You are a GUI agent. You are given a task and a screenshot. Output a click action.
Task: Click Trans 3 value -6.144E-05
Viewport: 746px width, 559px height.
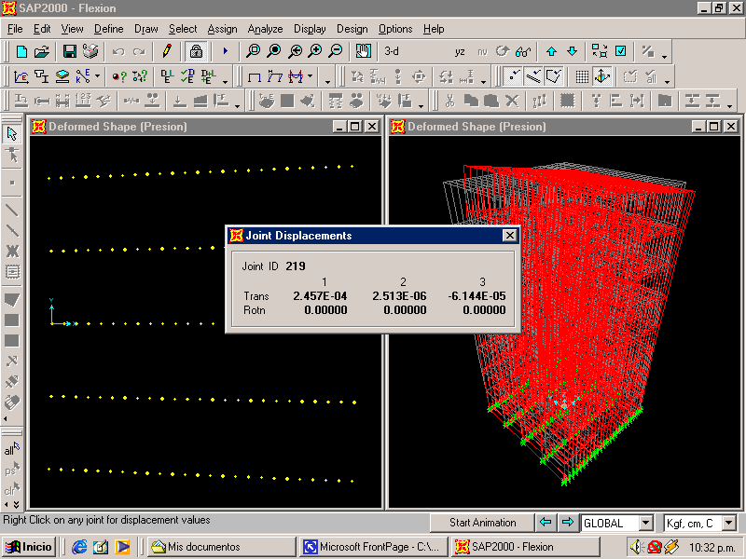[x=477, y=296]
